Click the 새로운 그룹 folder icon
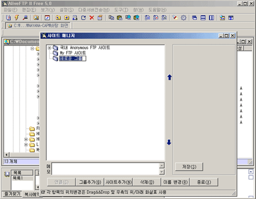The width and height of the screenshot is (256, 199). tap(55, 58)
